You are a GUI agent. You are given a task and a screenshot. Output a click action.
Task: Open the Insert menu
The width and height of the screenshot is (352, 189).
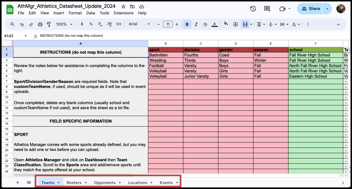pyautogui.click(x=59, y=13)
